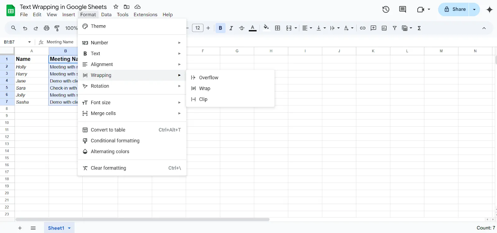Expand the Alignment submenu
The image size is (497, 233).
point(132,64)
